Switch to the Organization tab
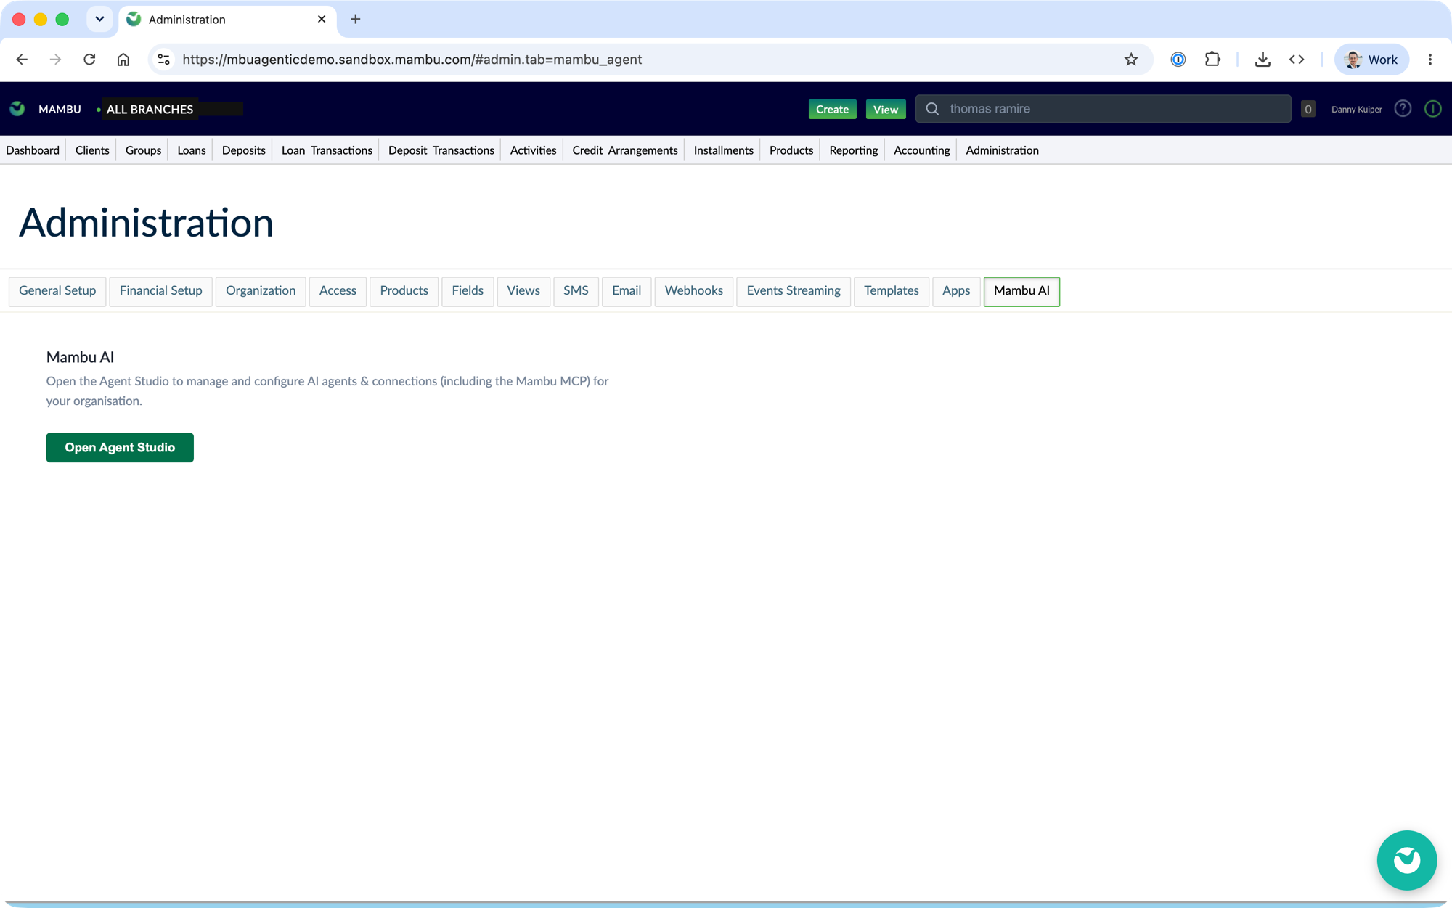 (x=261, y=291)
